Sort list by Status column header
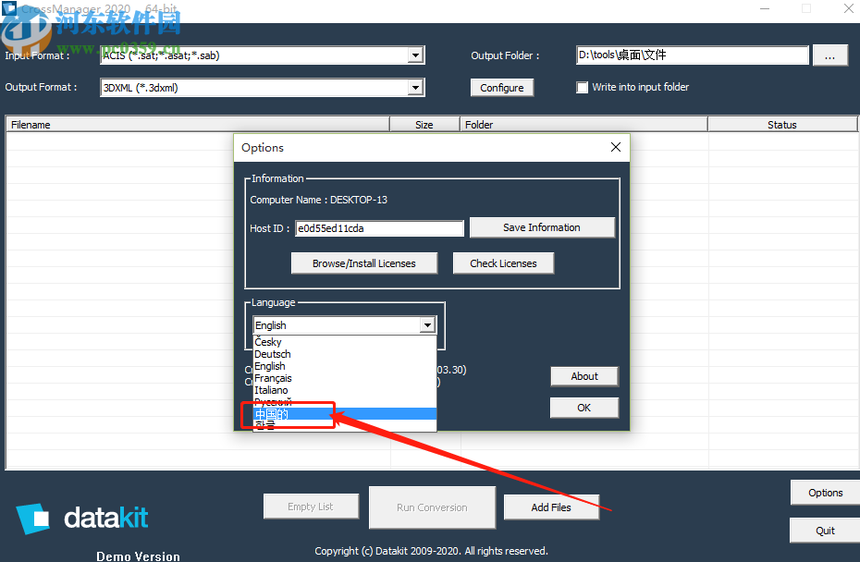The width and height of the screenshot is (860, 562). click(782, 125)
